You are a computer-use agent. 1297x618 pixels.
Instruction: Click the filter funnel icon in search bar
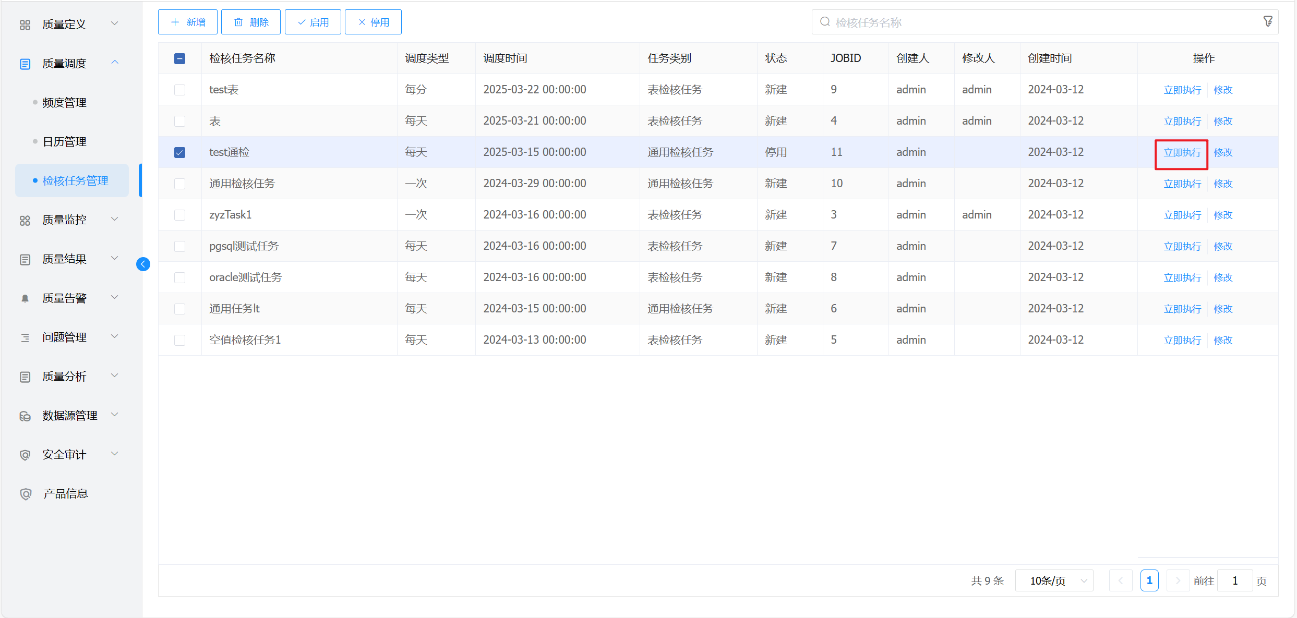(1268, 21)
